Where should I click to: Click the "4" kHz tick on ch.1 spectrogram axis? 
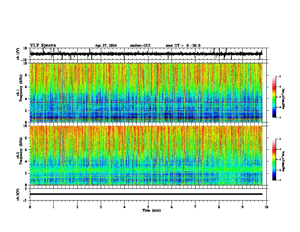pyautogui.click(x=27, y=99)
